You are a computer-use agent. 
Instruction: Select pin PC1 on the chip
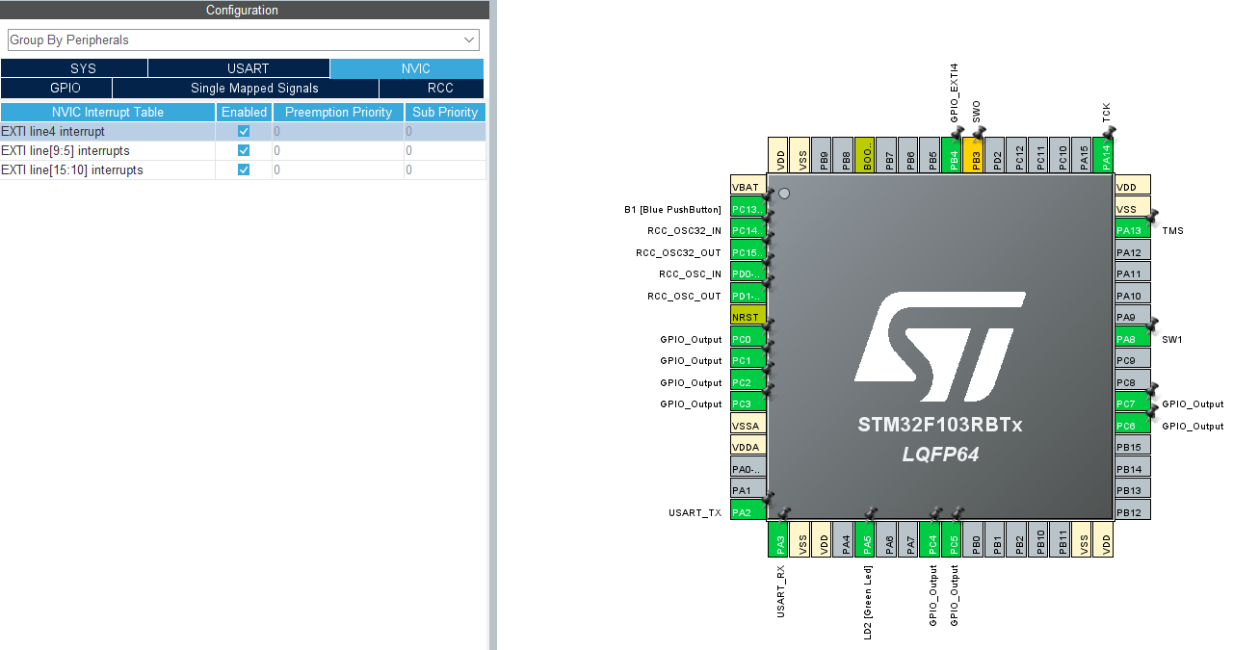coord(748,360)
